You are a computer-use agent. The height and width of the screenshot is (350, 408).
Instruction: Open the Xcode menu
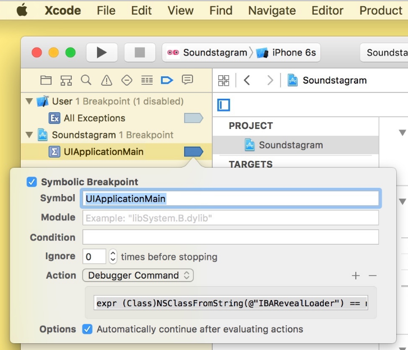coord(63,11)
